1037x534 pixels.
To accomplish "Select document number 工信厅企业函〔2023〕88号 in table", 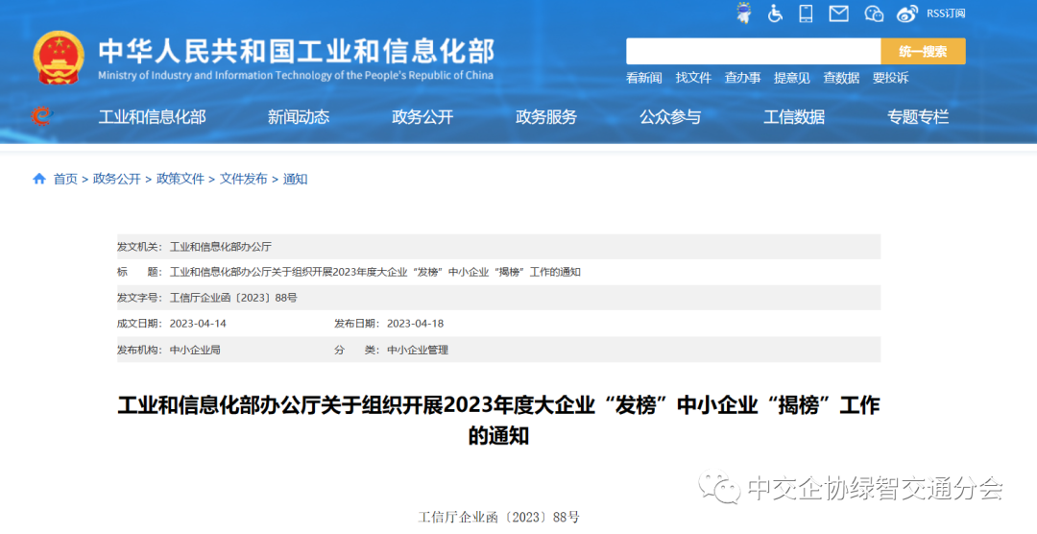I will point(233,298).
